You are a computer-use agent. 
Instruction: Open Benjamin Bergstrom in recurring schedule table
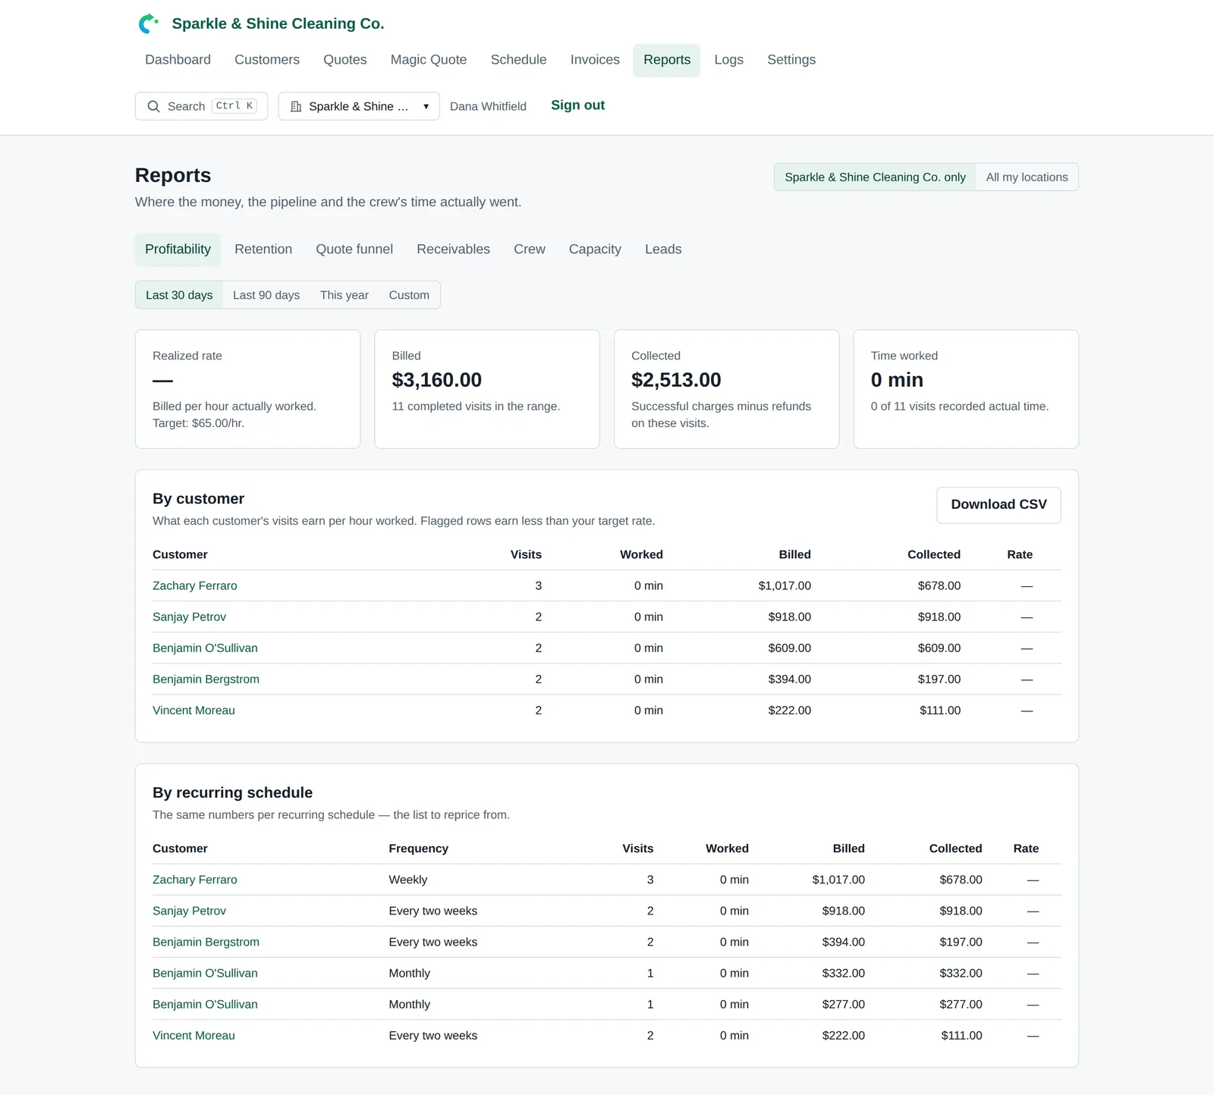click(x=206, y=942)
